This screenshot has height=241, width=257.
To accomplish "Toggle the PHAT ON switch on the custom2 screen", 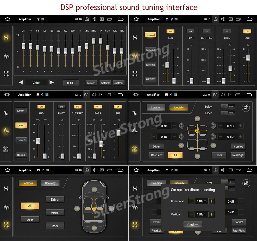I will click(x=61, y=107).
